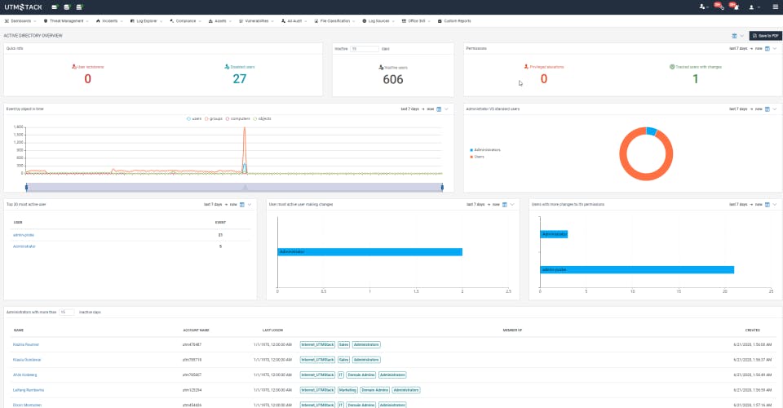Click the UTMStack logo
The height and width of the screenshot is (408, 783).
23,7
